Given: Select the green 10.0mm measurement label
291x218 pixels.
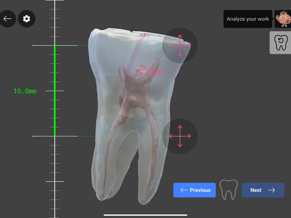Looking at the screenshot, I should click(25, 91).
